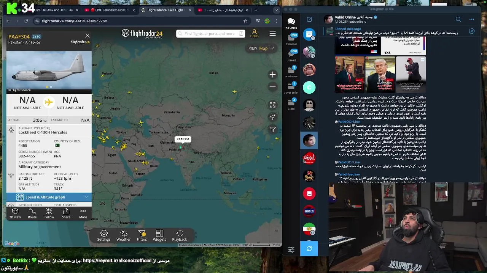Select the PAAF304 label on the map

183,139
